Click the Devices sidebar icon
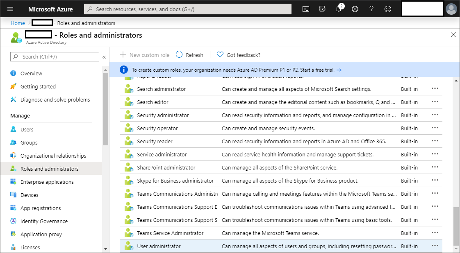The height and width of the screenshot is (253, 460). pyautogui.click(x=13, y=195)
